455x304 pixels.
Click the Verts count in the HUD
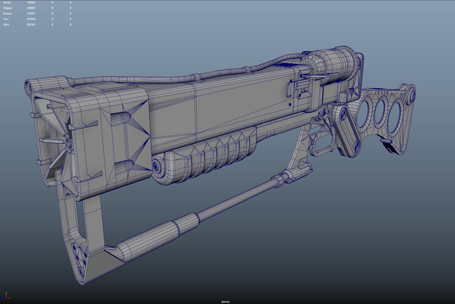(31, 2)
